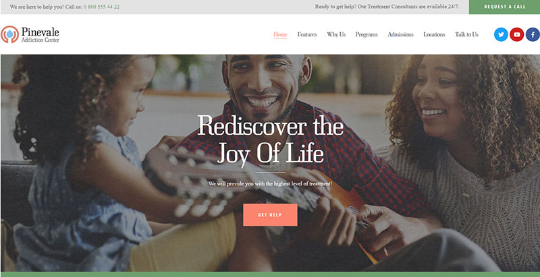Open the Locations menu item
Image resolution: width=540 pixels, height=277 pixels.
tap(434, 34)
